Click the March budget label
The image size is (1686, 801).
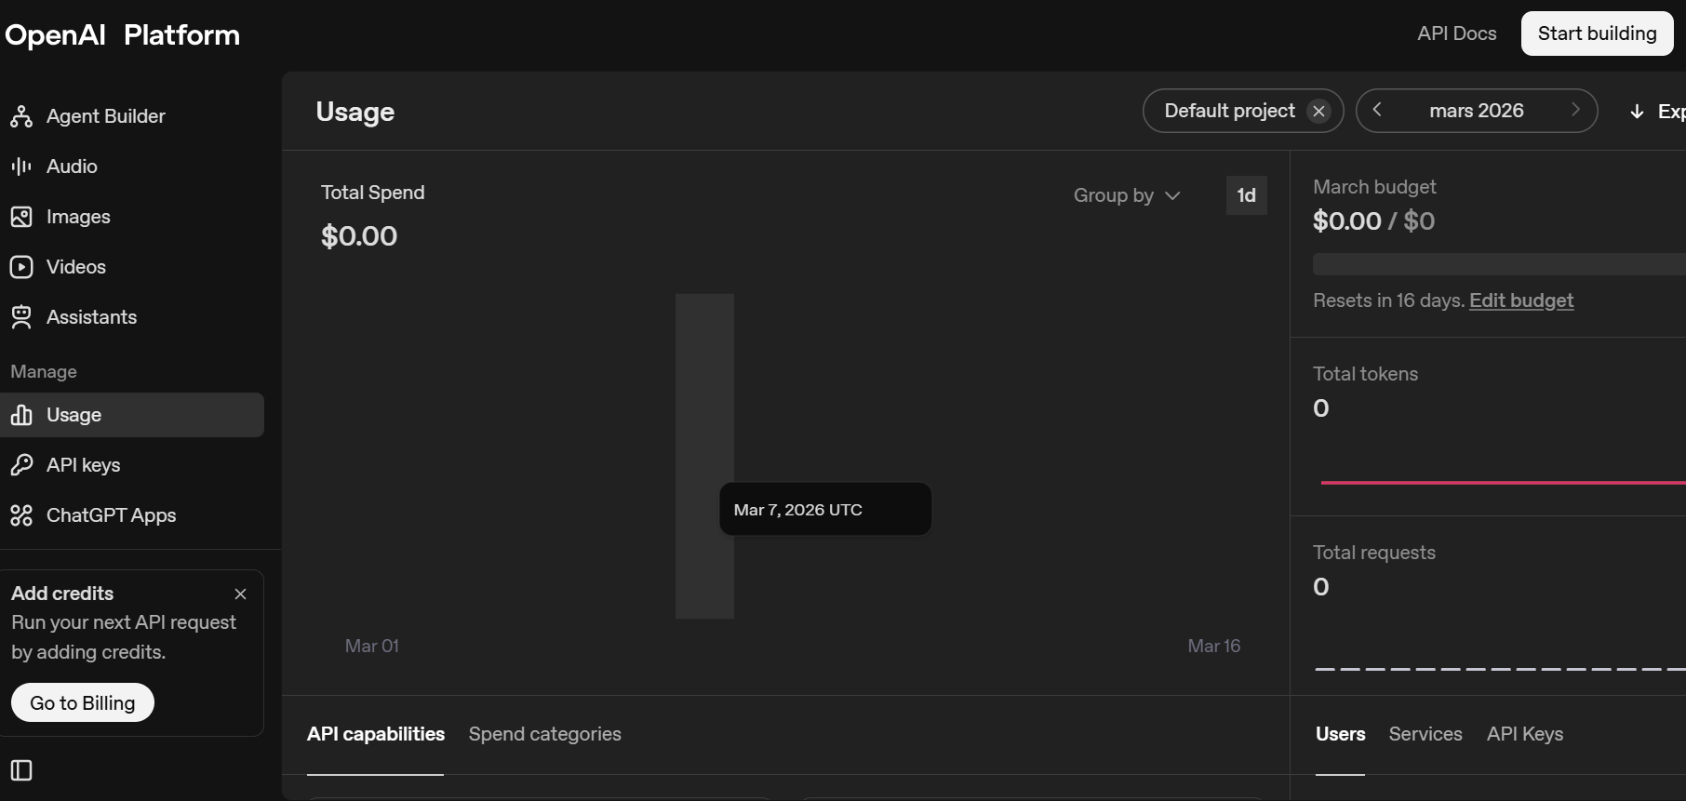pos(1374,187)
